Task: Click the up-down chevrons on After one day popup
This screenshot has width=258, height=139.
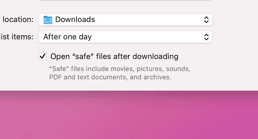Action: click(x=206, y=37)
